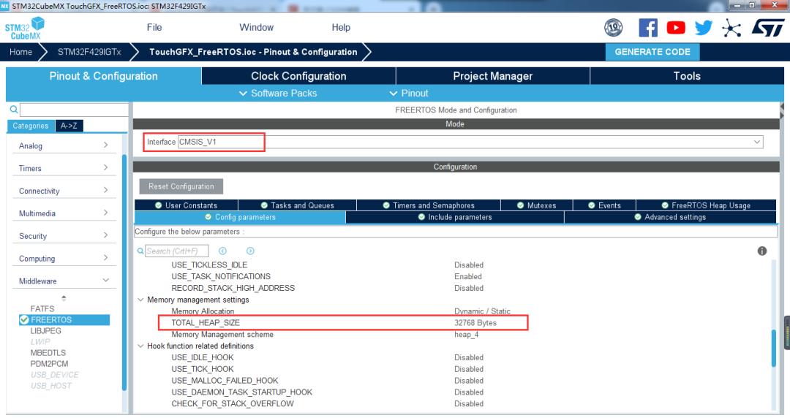Switch to Project Manager tab
The width and height of the screenshot is (790, 418).
[492, 76]
